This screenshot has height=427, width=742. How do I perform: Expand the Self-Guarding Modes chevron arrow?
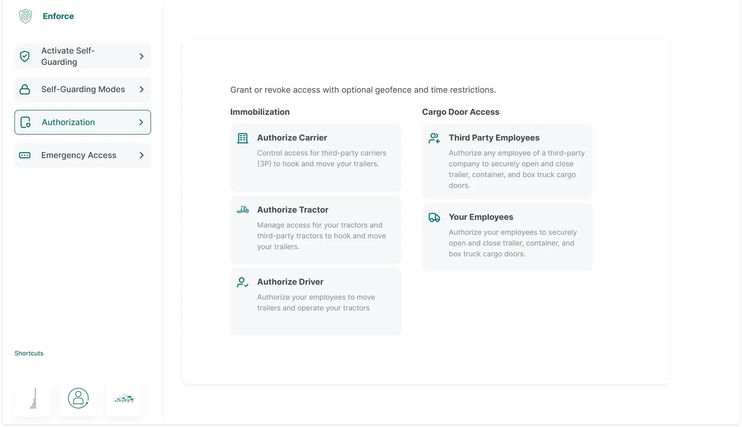[141, 89]
